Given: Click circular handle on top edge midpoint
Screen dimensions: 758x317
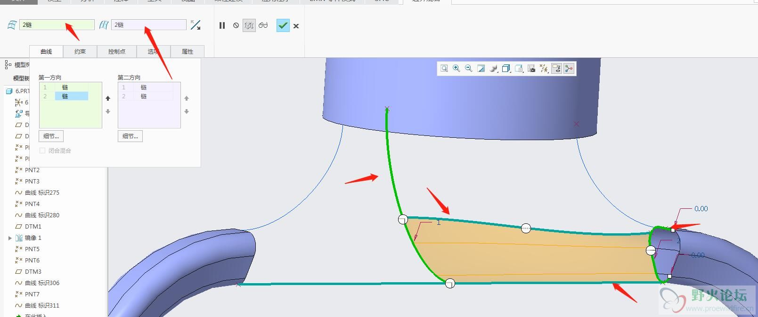Looking at the screenshot, I should click(x=526, y=228).
